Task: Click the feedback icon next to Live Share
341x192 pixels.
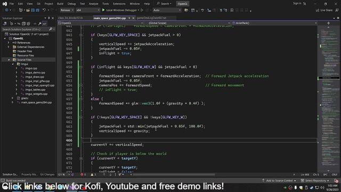Action: (337, 10)
